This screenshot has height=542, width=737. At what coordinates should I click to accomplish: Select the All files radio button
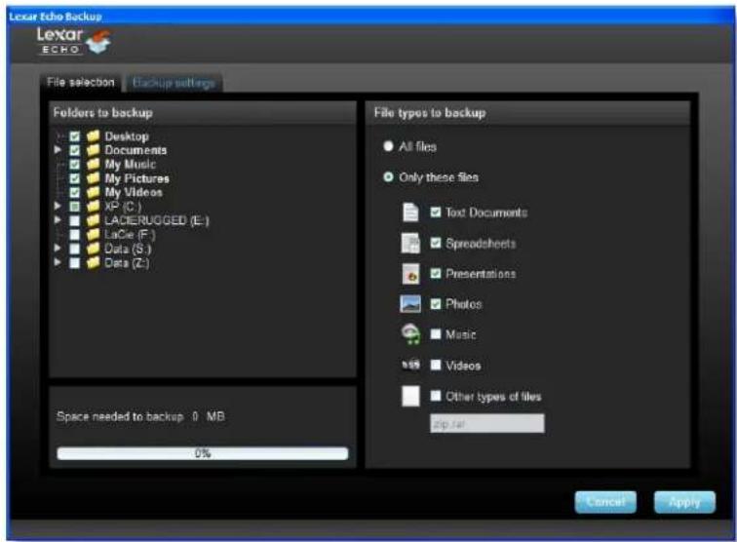(388, 146)
